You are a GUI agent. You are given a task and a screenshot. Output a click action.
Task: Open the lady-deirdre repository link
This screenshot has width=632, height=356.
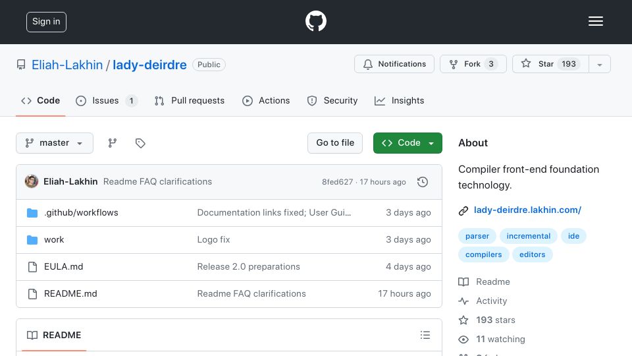tap(149, 65)
